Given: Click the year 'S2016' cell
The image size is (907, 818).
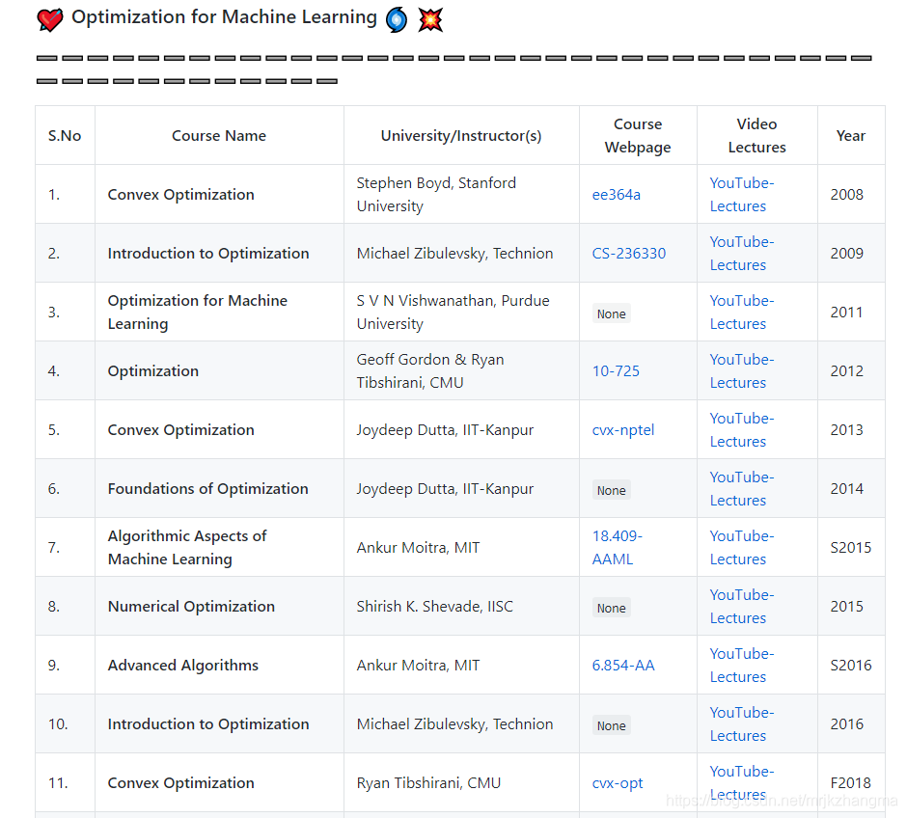Looking at the screenshot, I should (x=850, y=666).
